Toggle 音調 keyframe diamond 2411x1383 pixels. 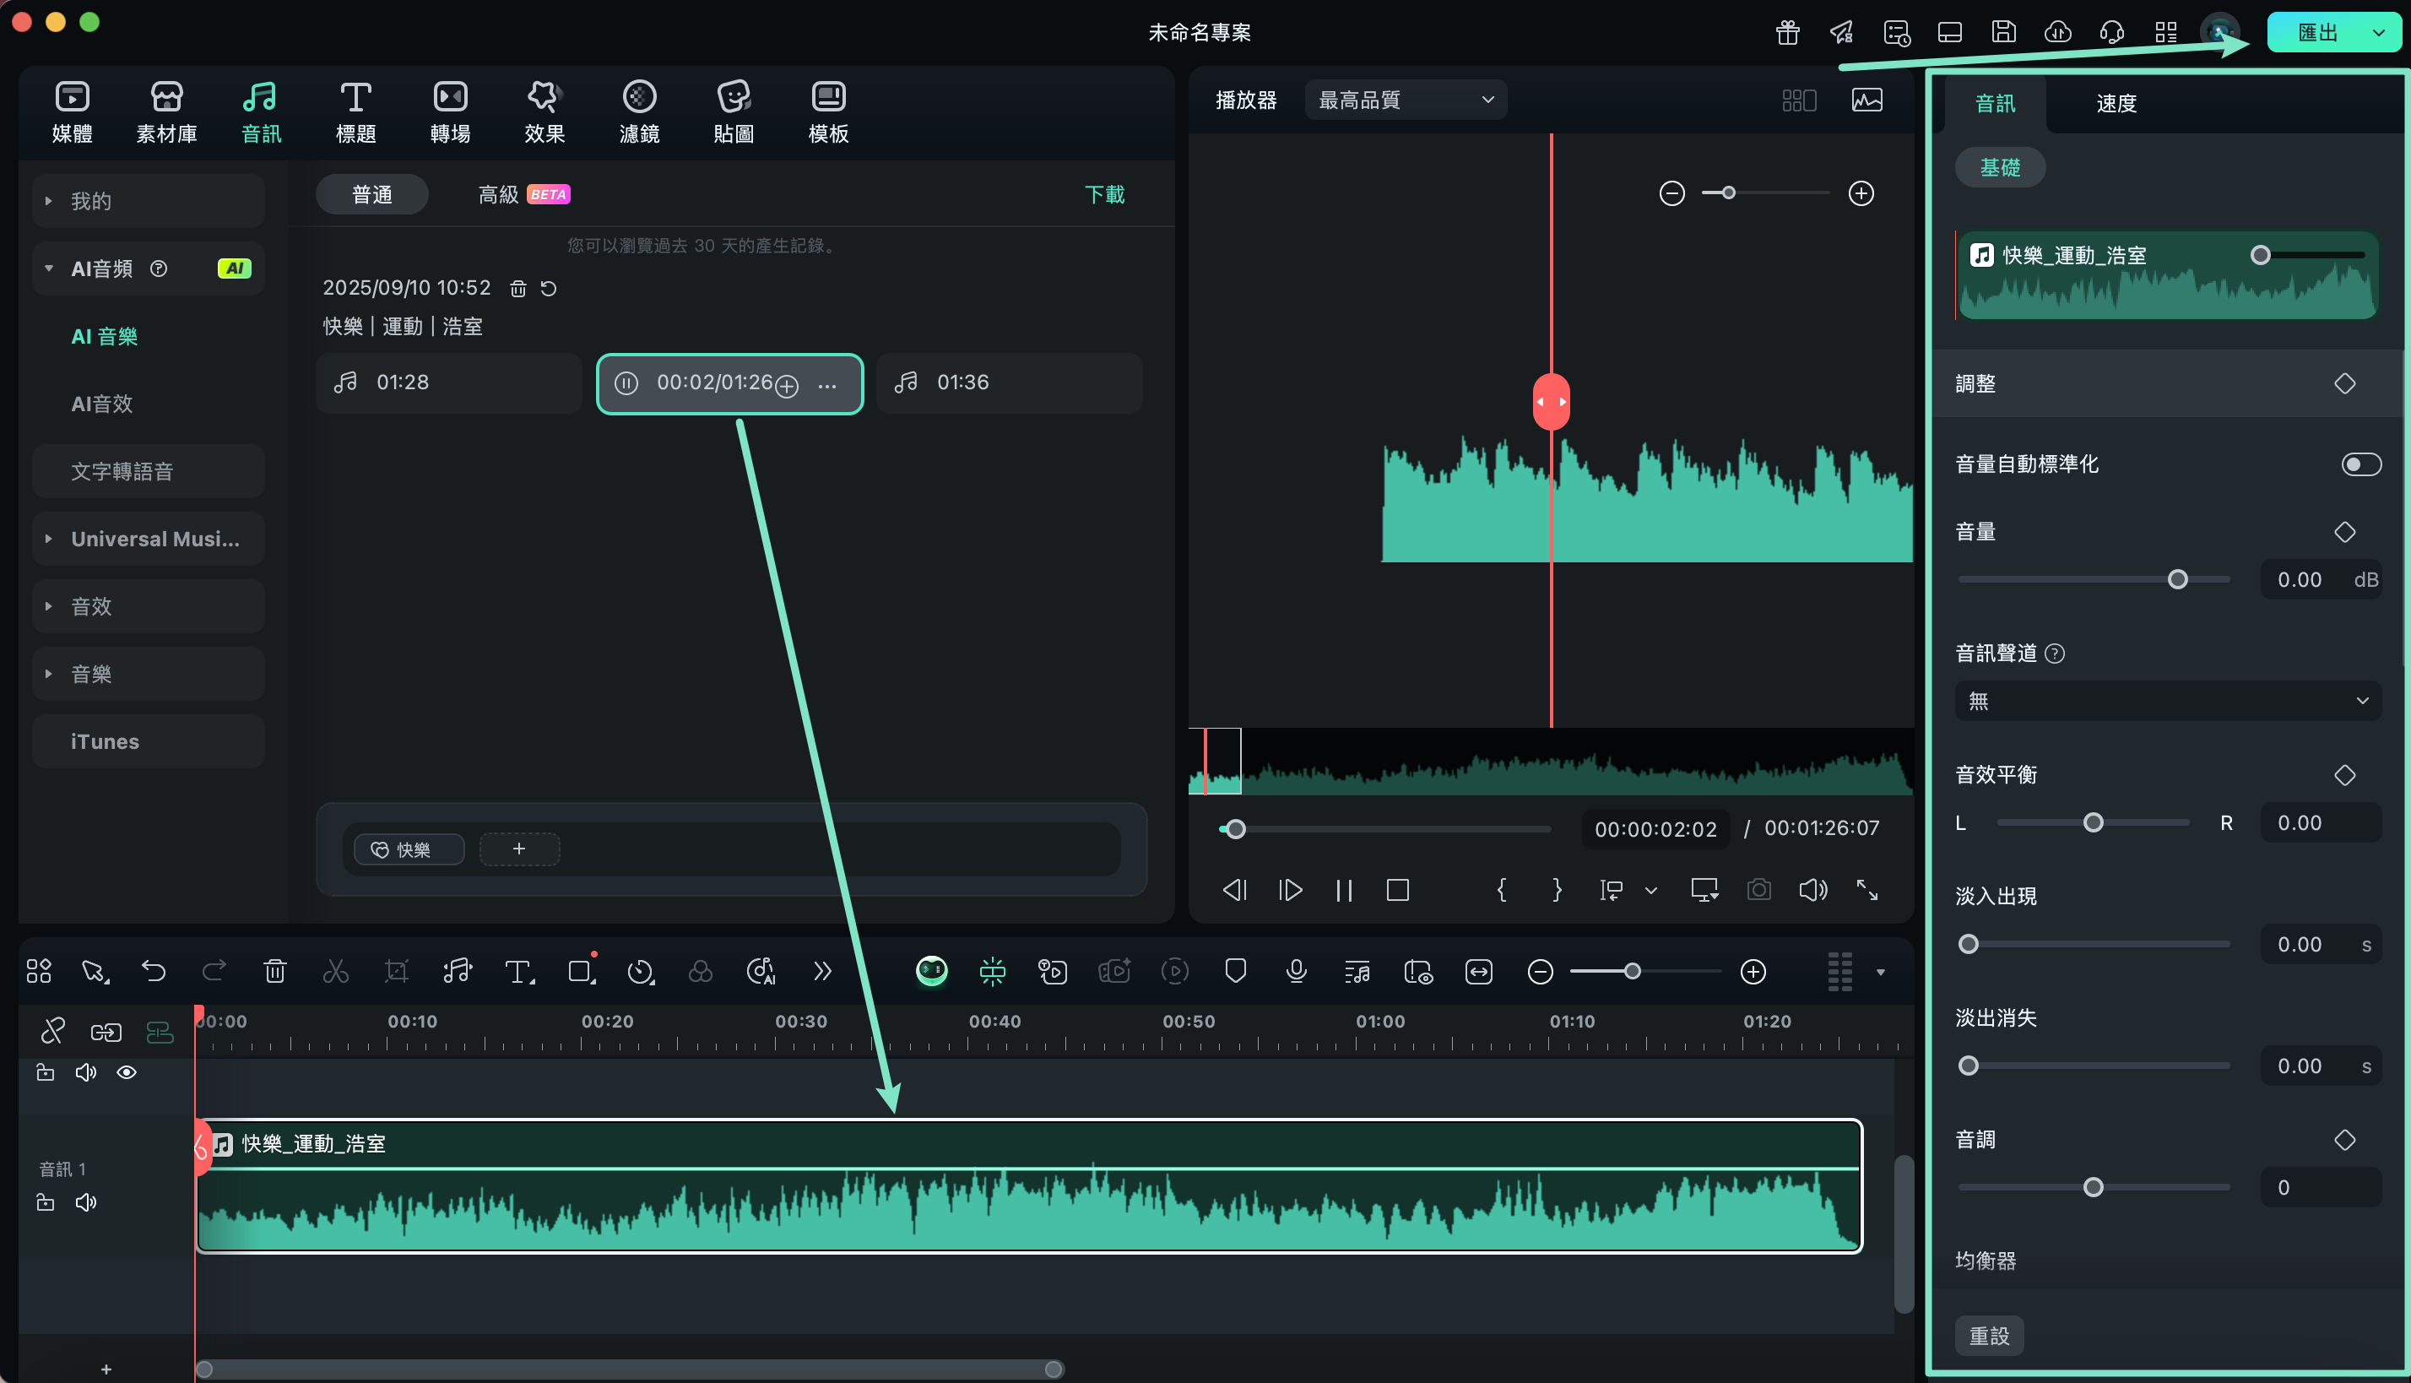pos(2344,1140)
